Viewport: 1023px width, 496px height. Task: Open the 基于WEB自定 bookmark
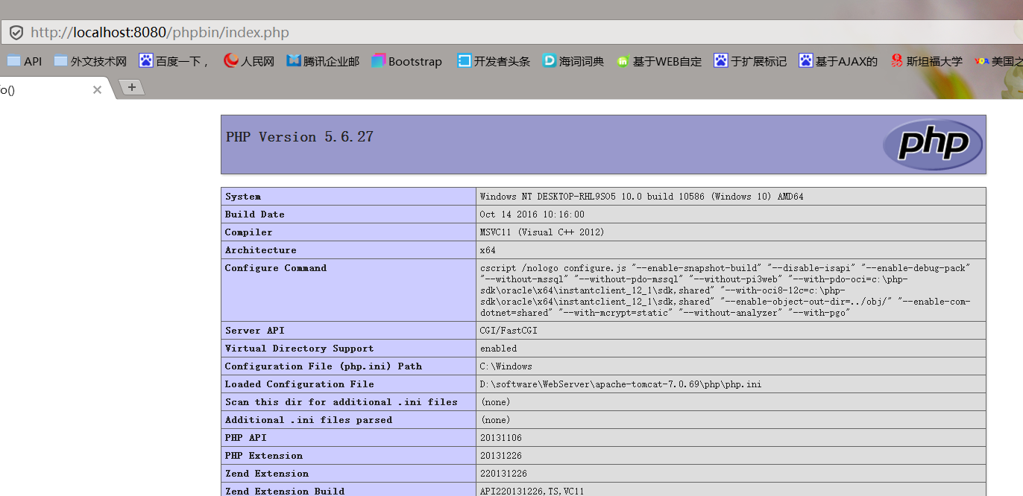point(659,61)
